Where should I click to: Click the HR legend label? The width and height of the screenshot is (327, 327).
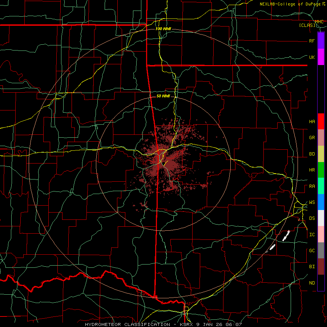312,170
